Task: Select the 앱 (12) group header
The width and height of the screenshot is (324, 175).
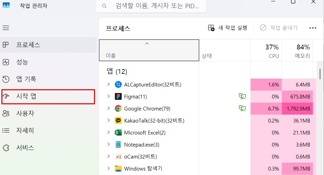Action: [117, 71]
